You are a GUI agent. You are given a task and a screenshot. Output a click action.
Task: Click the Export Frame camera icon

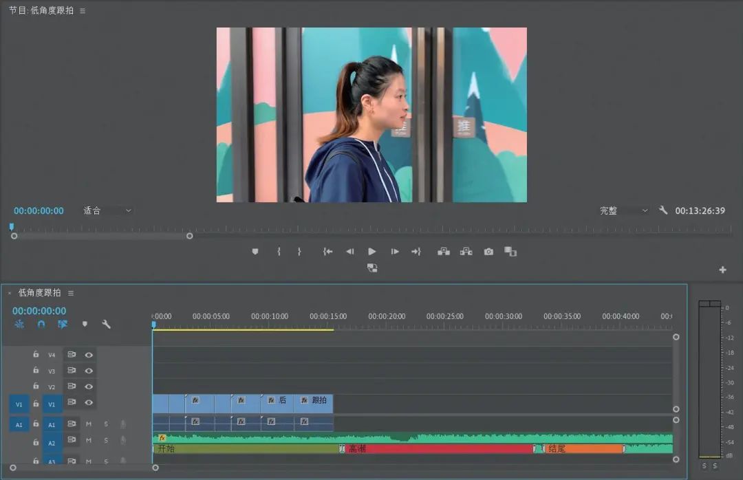pos(488,252)
